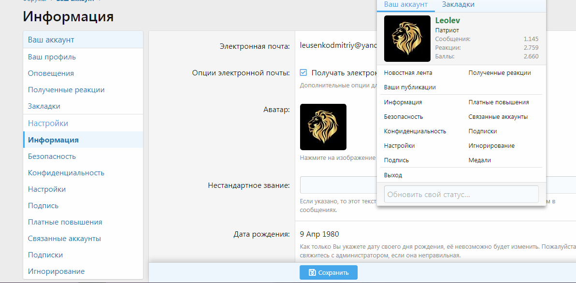Click the Патриот user title text

pos(447,30)
